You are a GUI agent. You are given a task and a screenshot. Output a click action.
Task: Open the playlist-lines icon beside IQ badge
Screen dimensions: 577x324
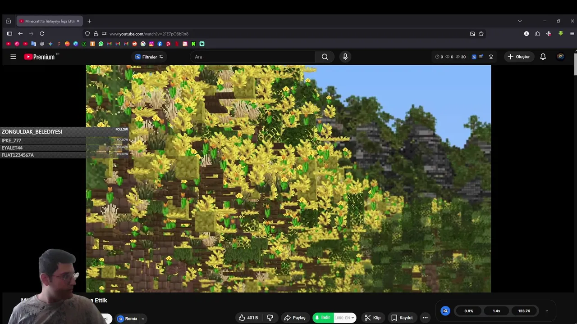click(481, 57)
